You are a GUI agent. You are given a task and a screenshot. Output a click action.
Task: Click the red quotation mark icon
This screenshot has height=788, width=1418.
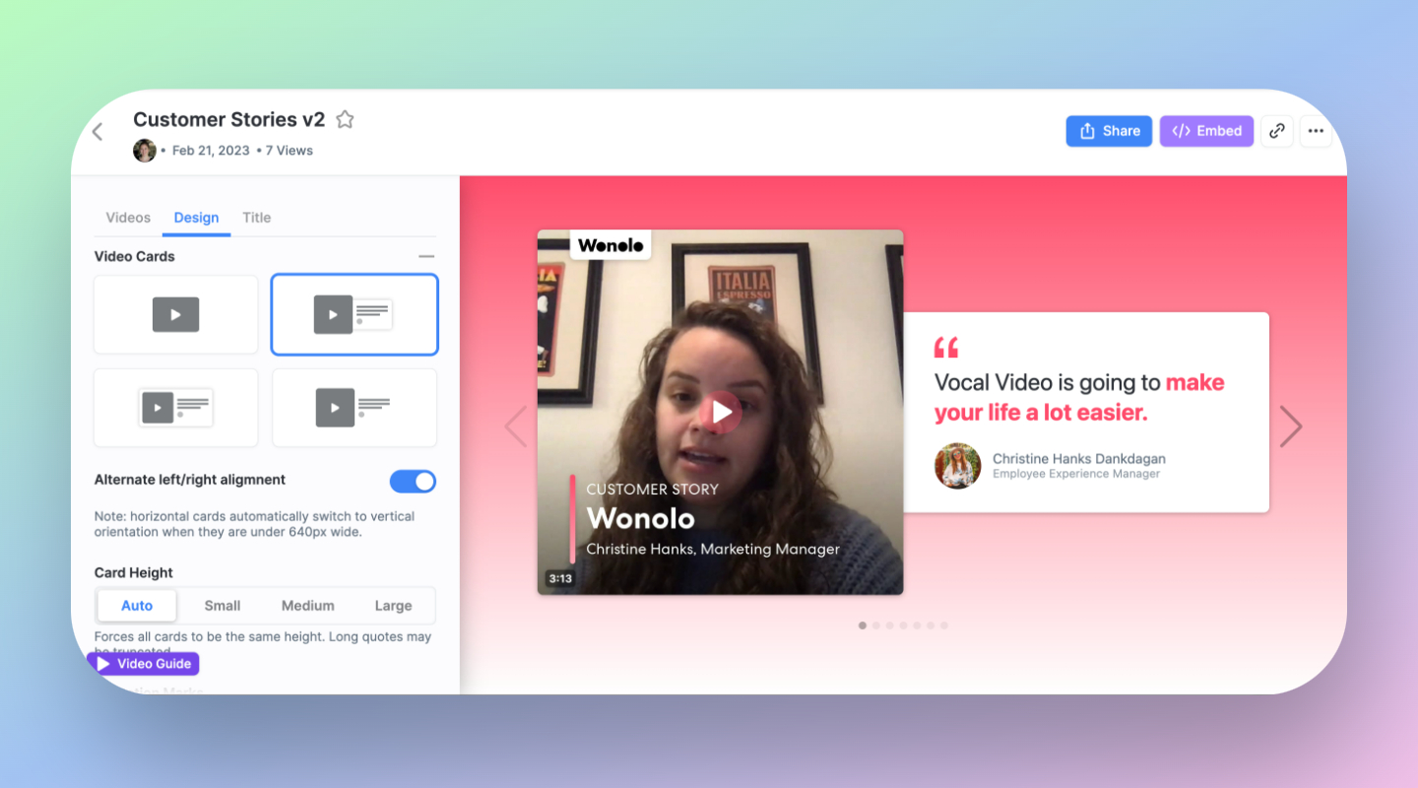click(x=946, y=347)
